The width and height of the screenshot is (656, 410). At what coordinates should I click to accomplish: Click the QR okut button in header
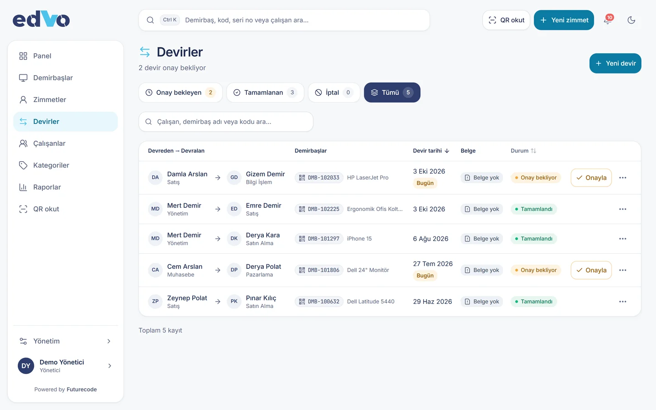(506, 20)
